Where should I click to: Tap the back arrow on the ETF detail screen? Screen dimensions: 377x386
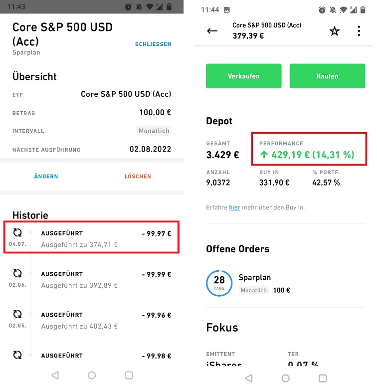point(212,31)
